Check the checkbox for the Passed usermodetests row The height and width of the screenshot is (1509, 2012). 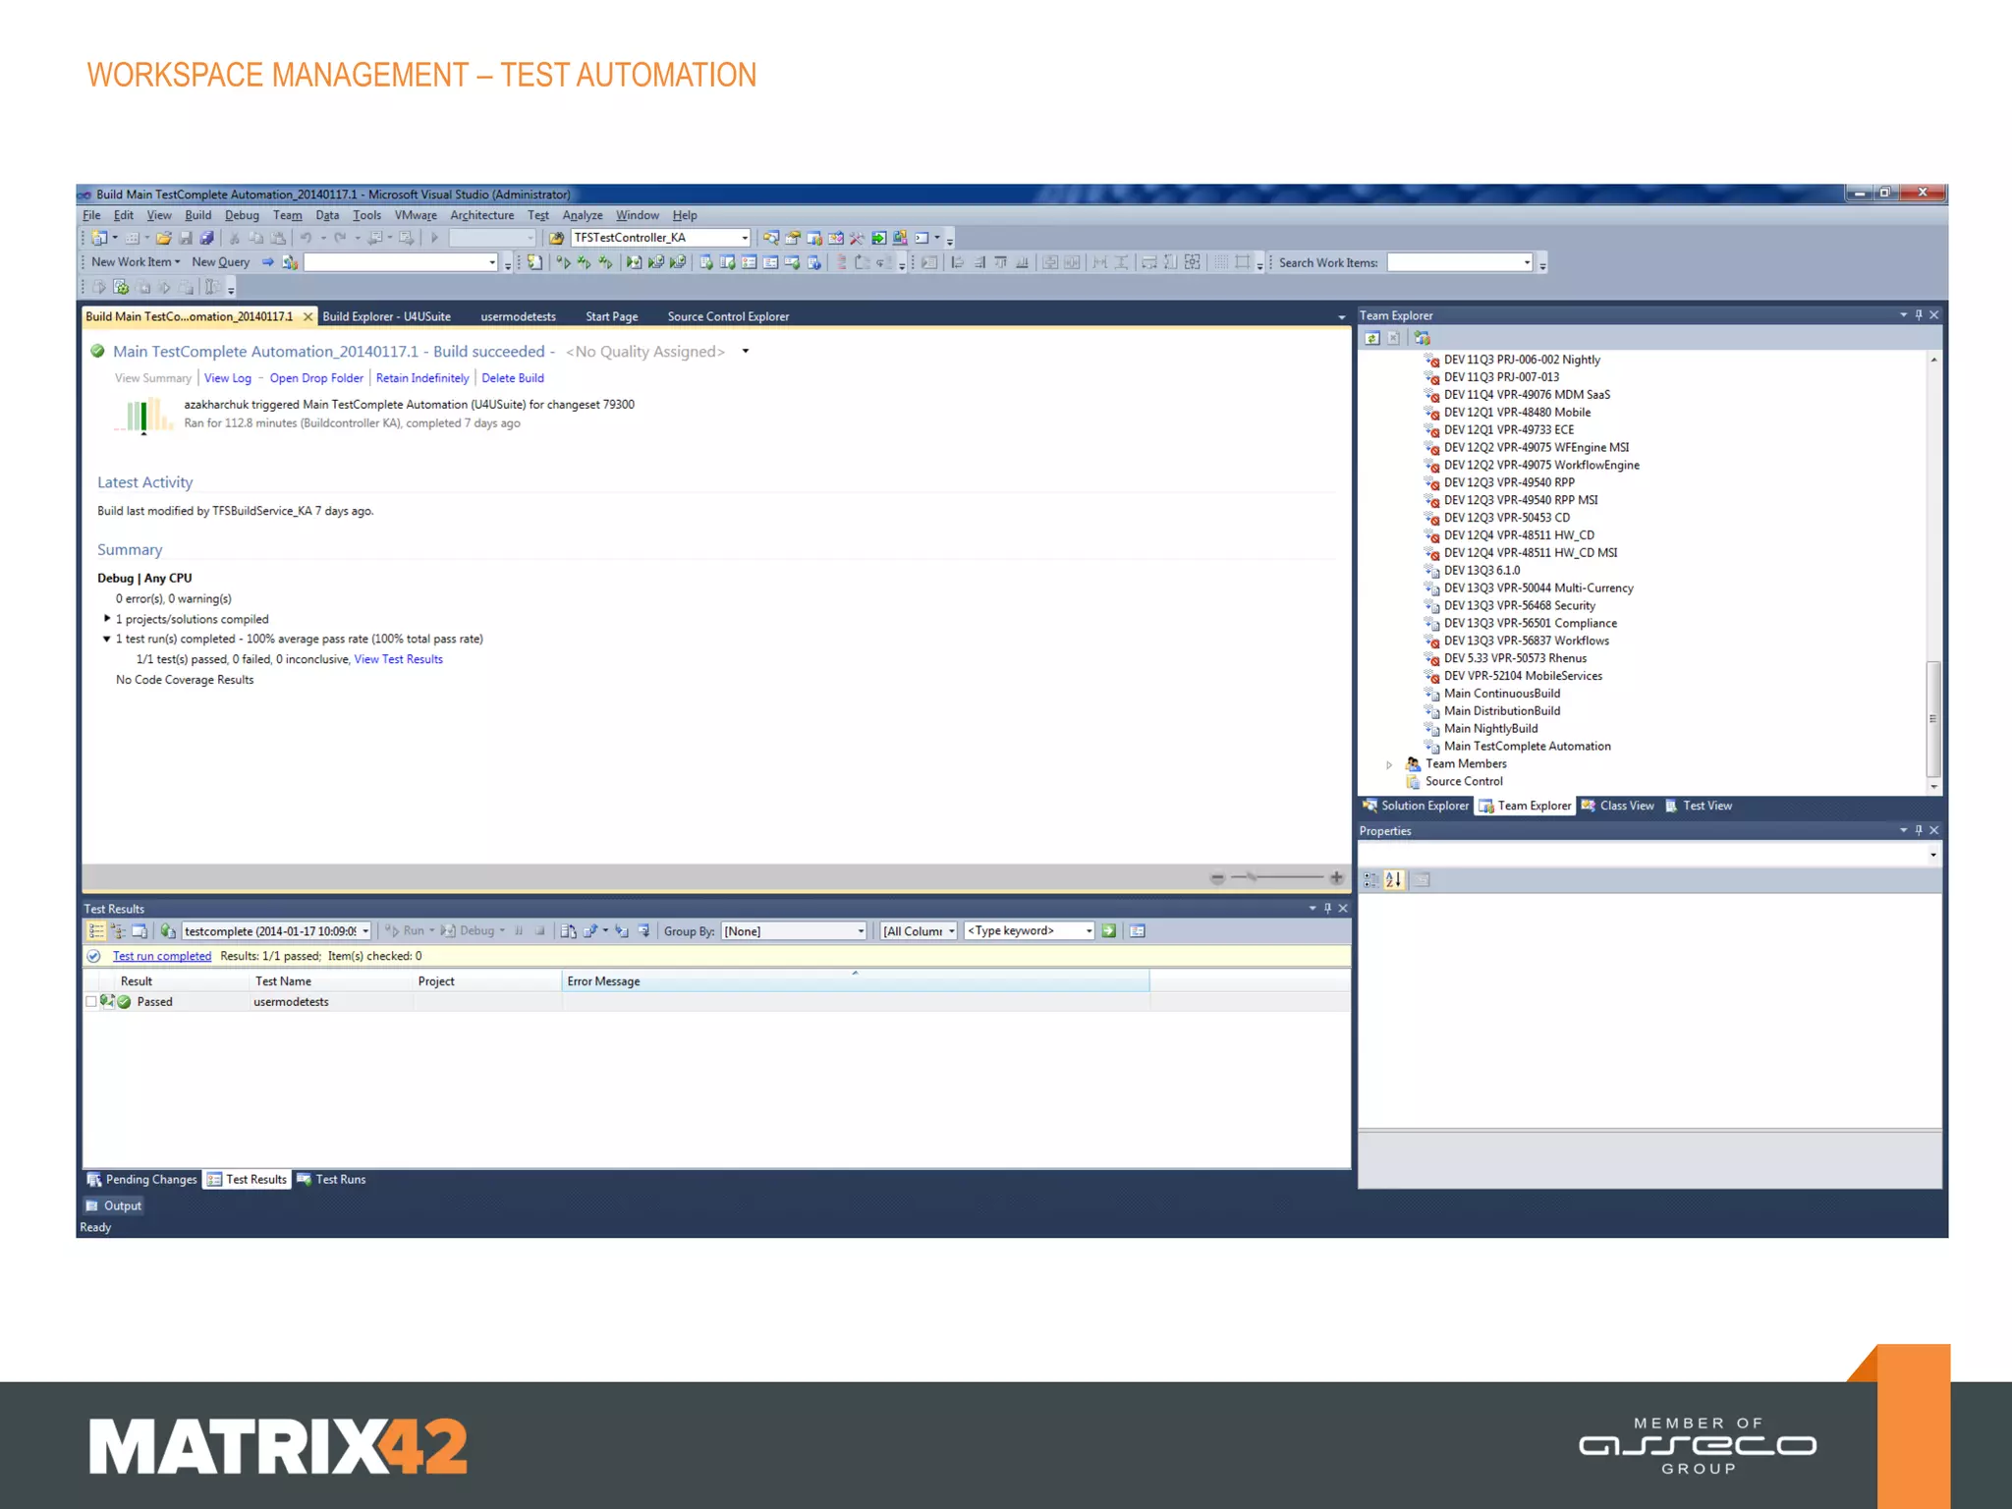(91, 1002)
